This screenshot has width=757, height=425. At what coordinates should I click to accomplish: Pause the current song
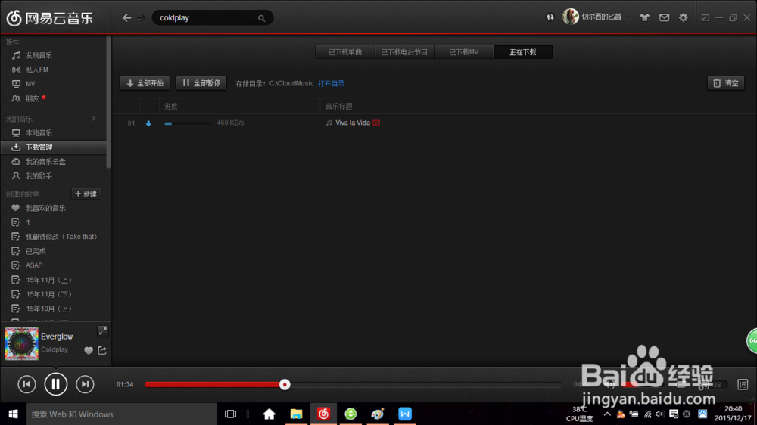55,384
